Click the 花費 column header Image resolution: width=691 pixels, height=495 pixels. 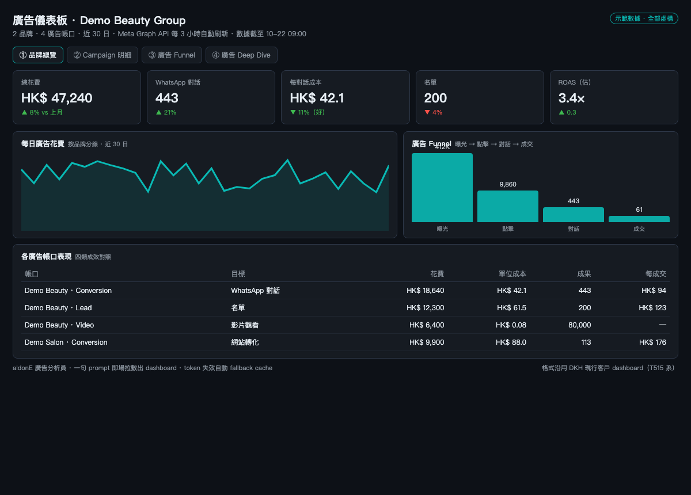click(x=437, y=274)
